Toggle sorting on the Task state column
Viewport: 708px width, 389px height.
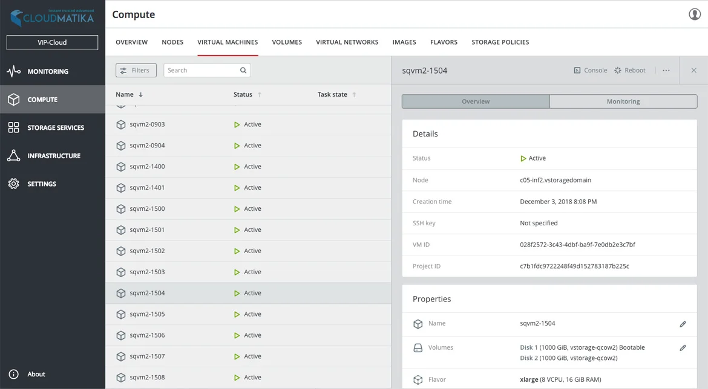point(354,94)
